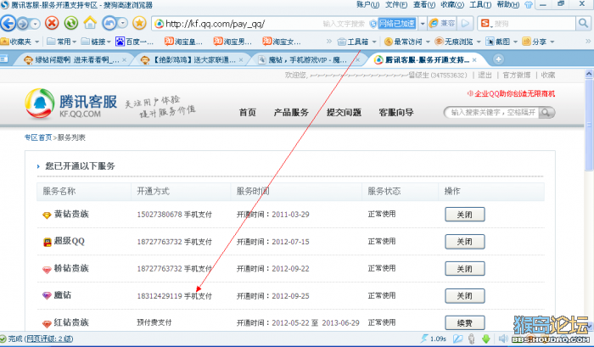Open the 文件(F) menu
594x347 pixels.
396,4
